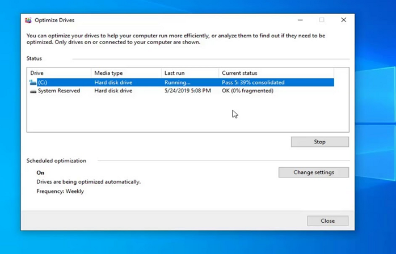Sort by the Drive column header

point(59,73)
